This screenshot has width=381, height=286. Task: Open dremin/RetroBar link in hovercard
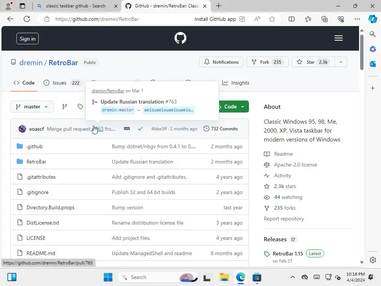coord(108,91)
